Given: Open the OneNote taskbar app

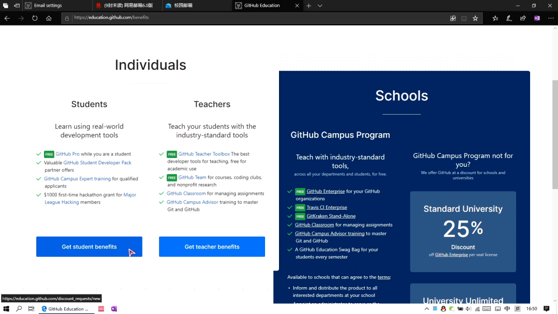Looking at the screenshot, I should (114, 309).
